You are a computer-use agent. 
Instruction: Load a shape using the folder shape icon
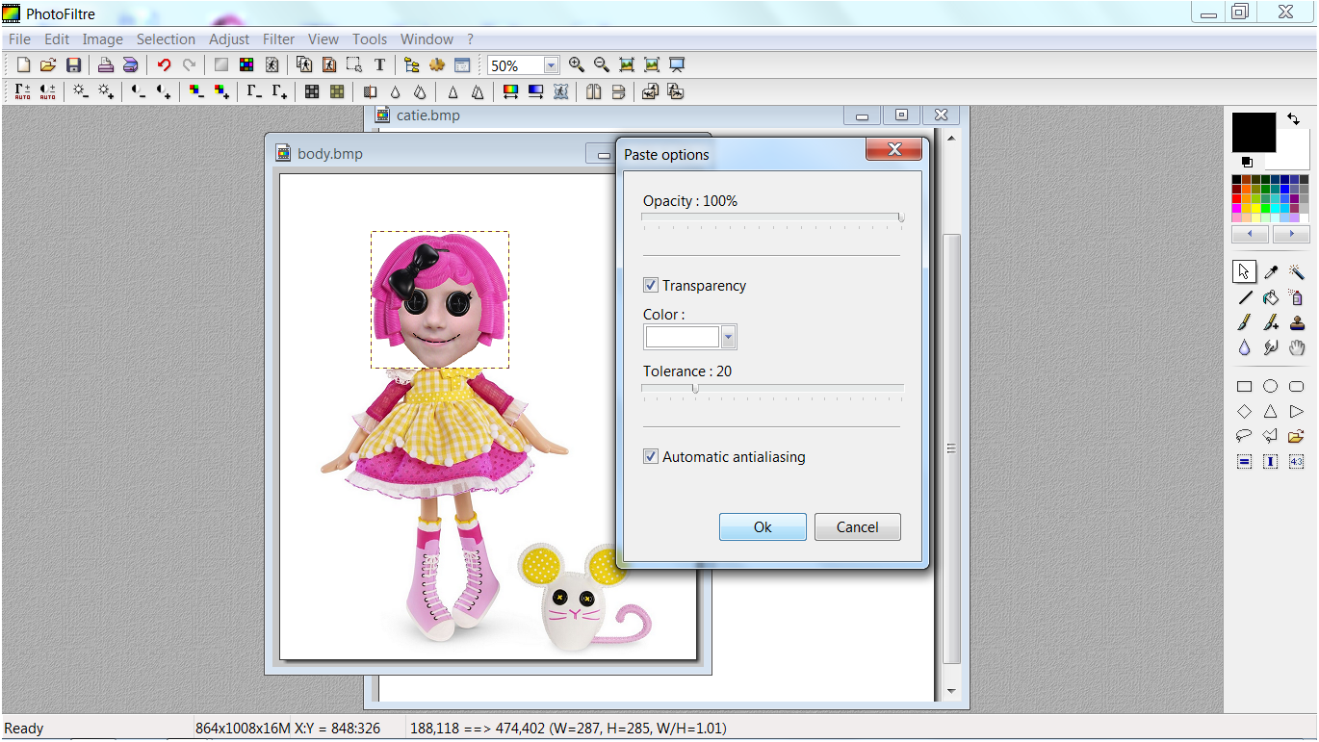(x=1297, y=436)
